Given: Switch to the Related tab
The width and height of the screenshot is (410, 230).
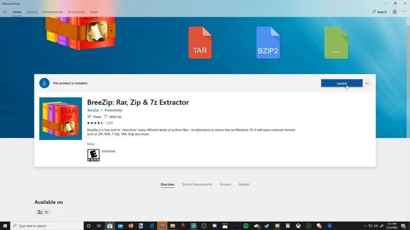Looking at the screenshot, I should 244,185.
